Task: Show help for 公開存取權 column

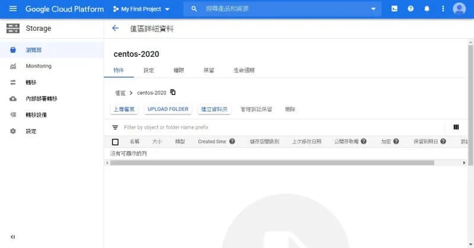Action: pyautogui.click(x=364, y=141)
